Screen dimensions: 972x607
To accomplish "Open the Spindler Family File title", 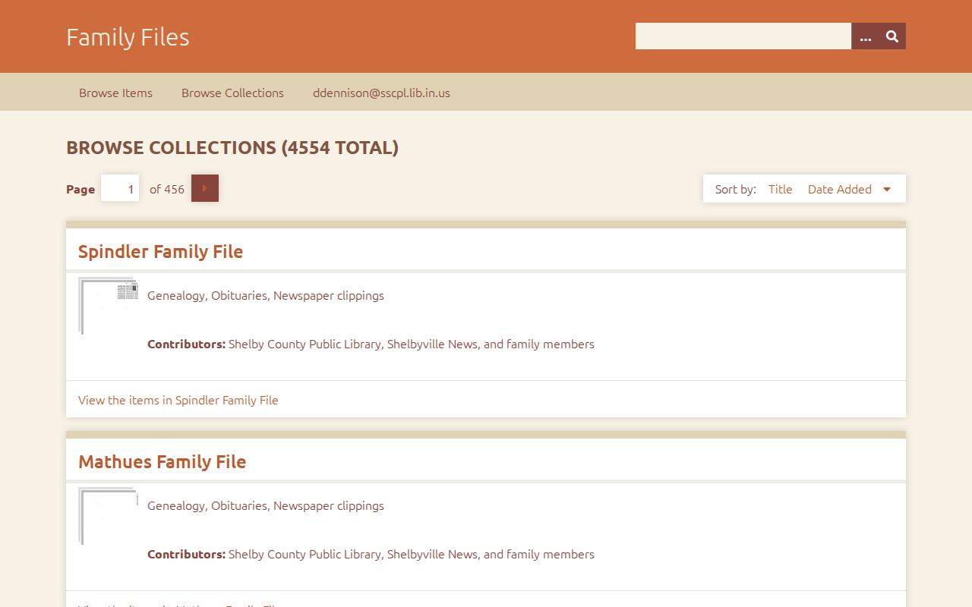I will (160, 252).
